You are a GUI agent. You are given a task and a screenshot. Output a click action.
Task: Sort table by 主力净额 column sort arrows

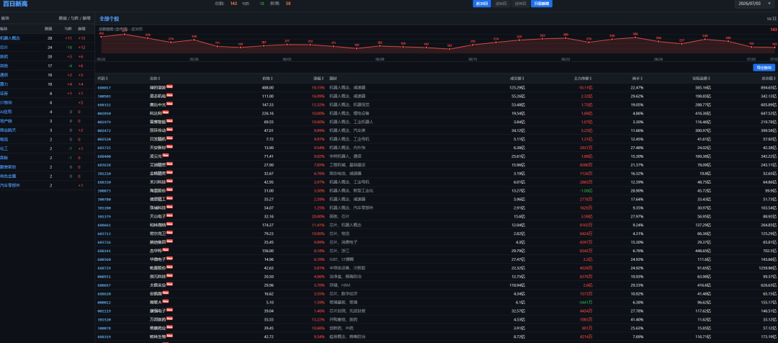pyautogui.click(x=591, y=79)
